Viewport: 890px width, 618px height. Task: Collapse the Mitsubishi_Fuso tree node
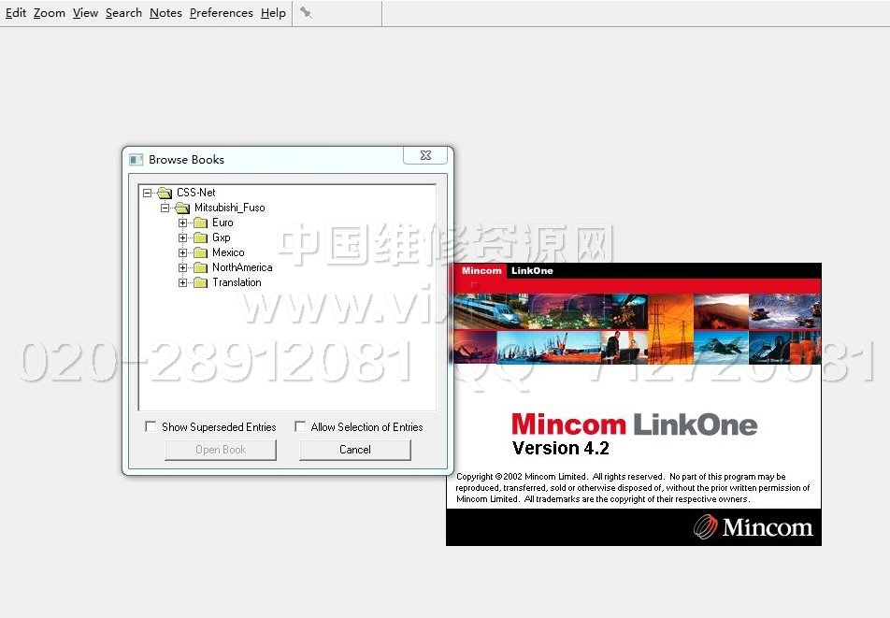[165, 208]
